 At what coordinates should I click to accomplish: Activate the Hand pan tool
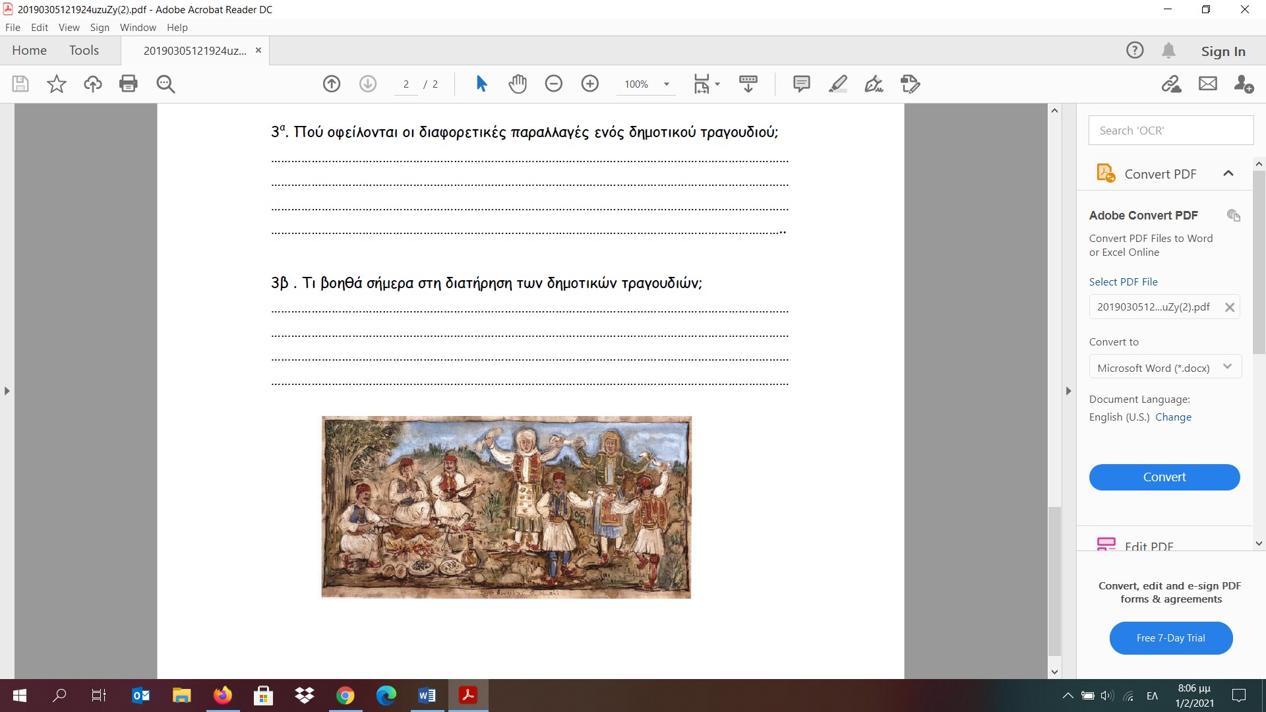point(518,84)
